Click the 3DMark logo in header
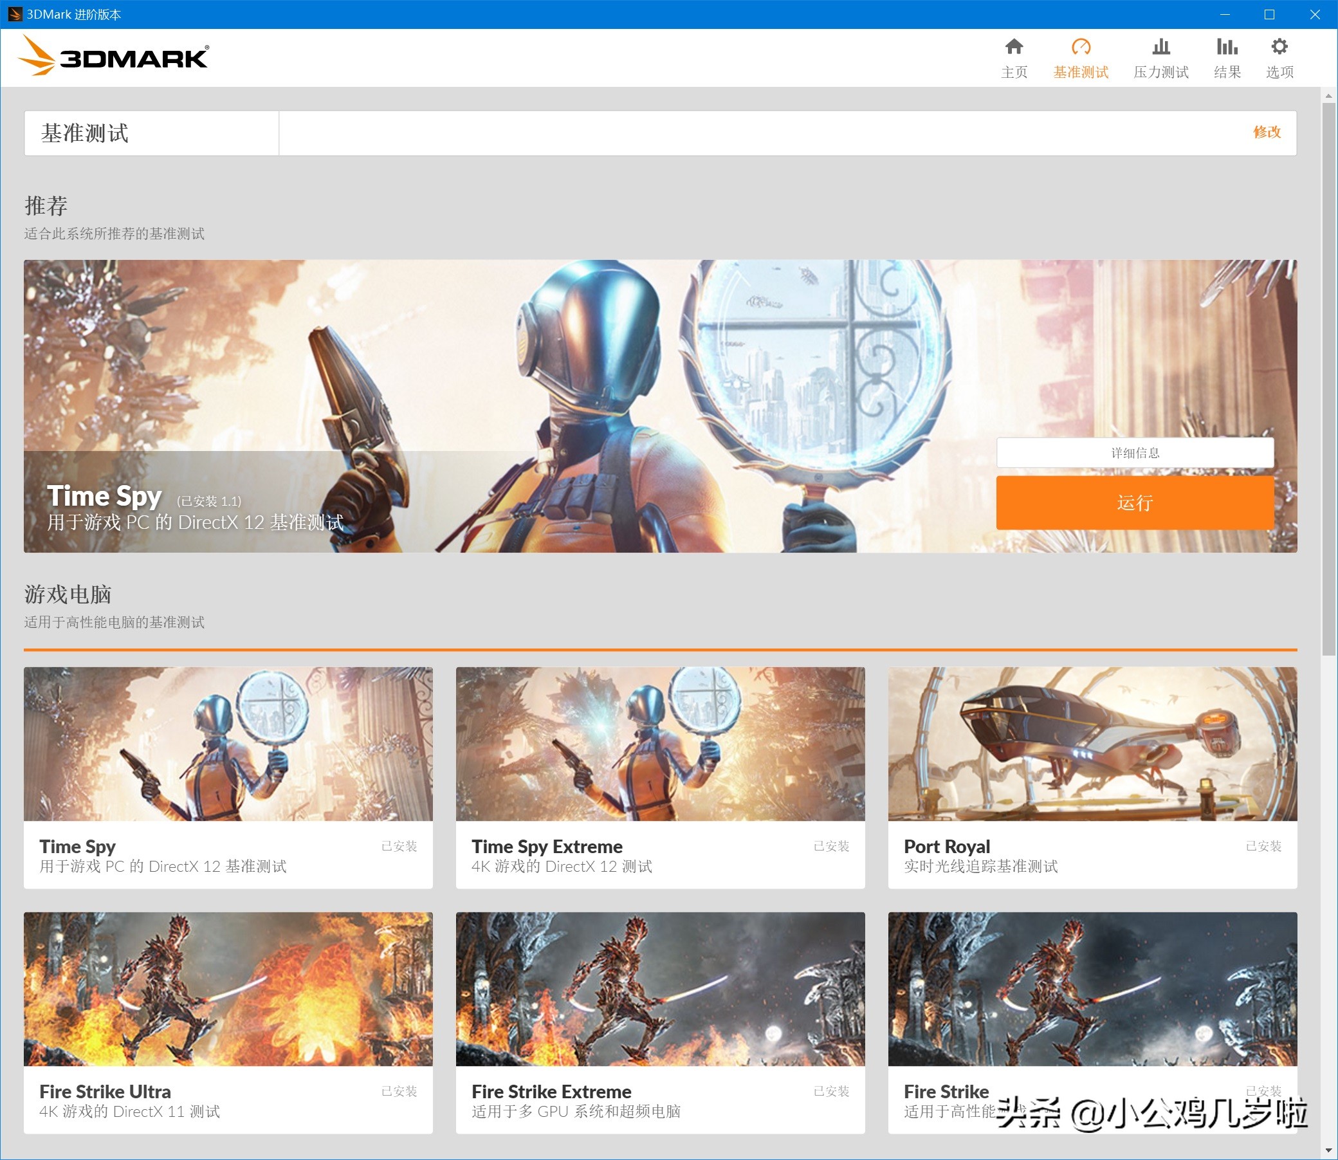The image size is (1338, 1160). click(114, 57)
